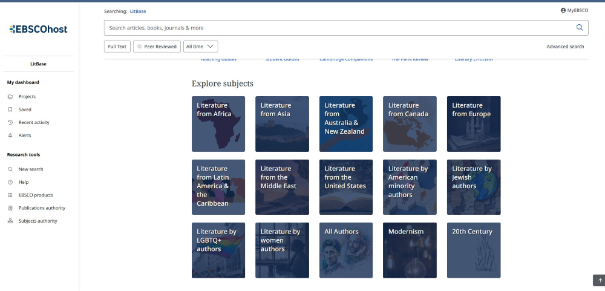Open Saved items
605x291 pixels.
(25, 110)
